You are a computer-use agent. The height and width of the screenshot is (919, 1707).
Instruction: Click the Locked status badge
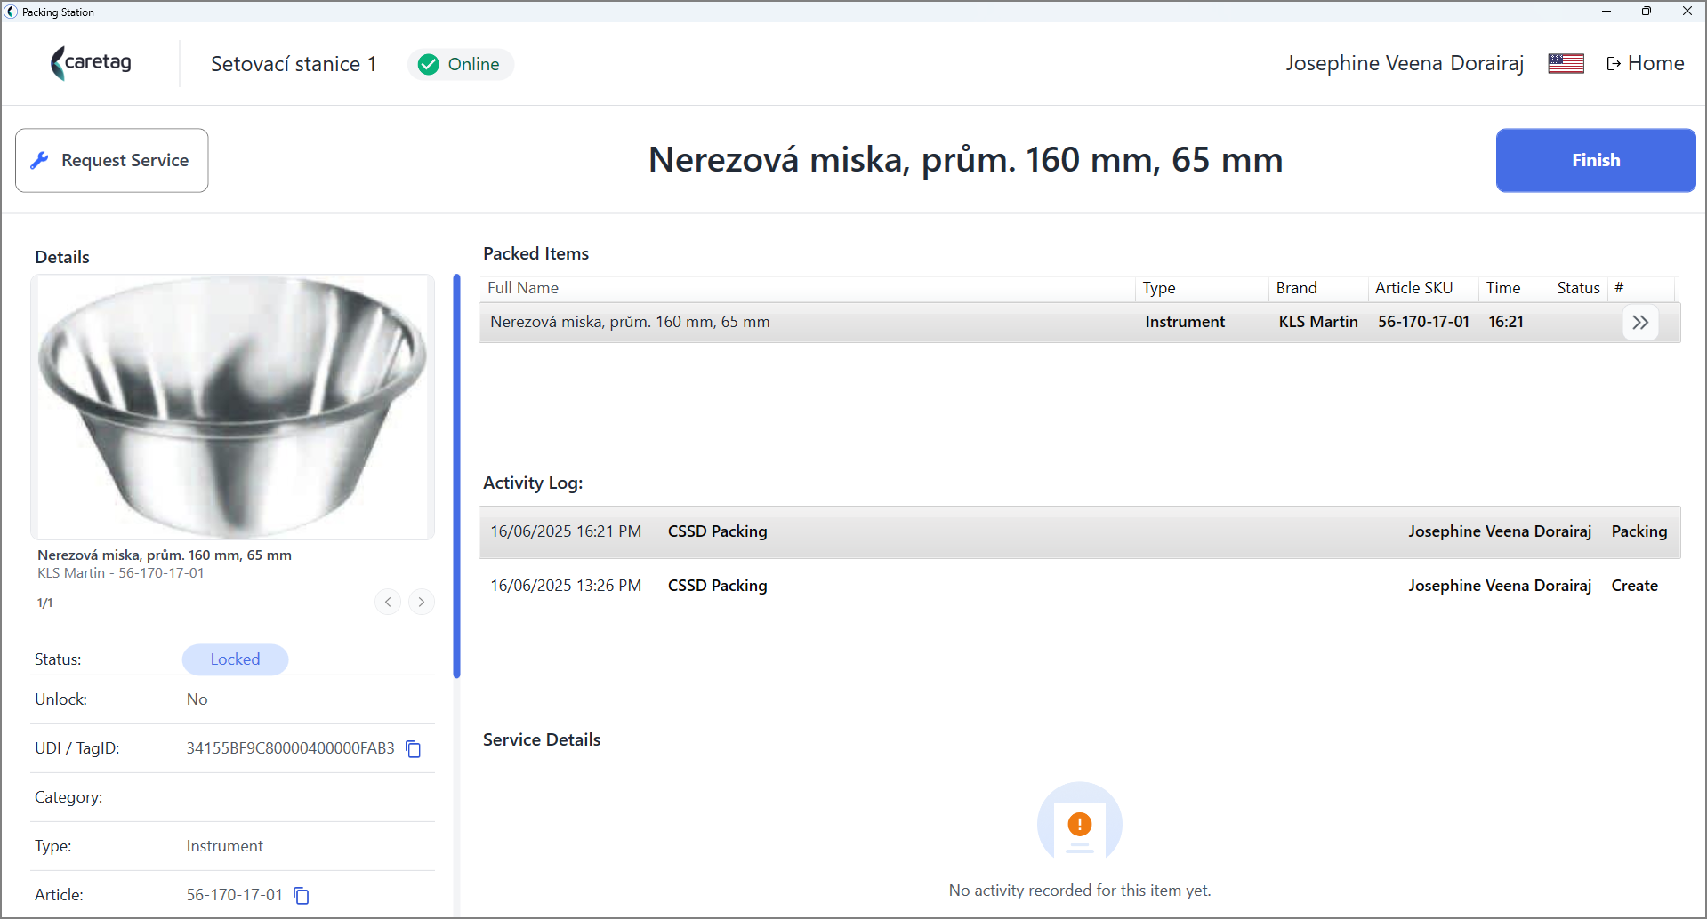pos(235,659)
